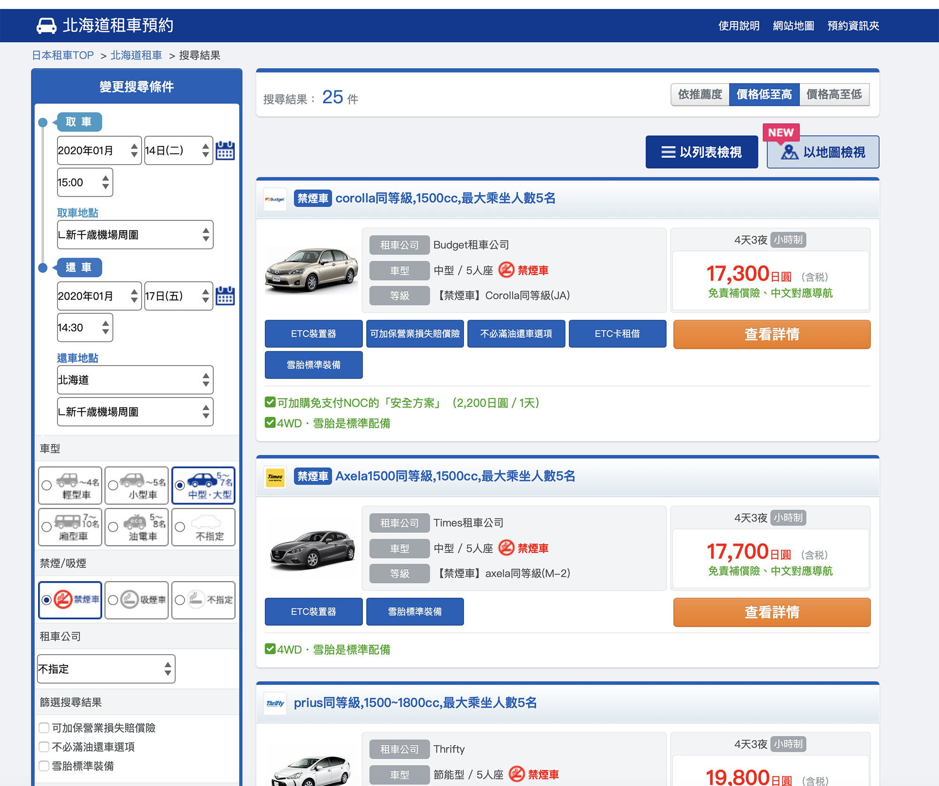The image size is (939, 786).
Task: Check 雪胎標準裝備 filter
Action: click(44, 766)
